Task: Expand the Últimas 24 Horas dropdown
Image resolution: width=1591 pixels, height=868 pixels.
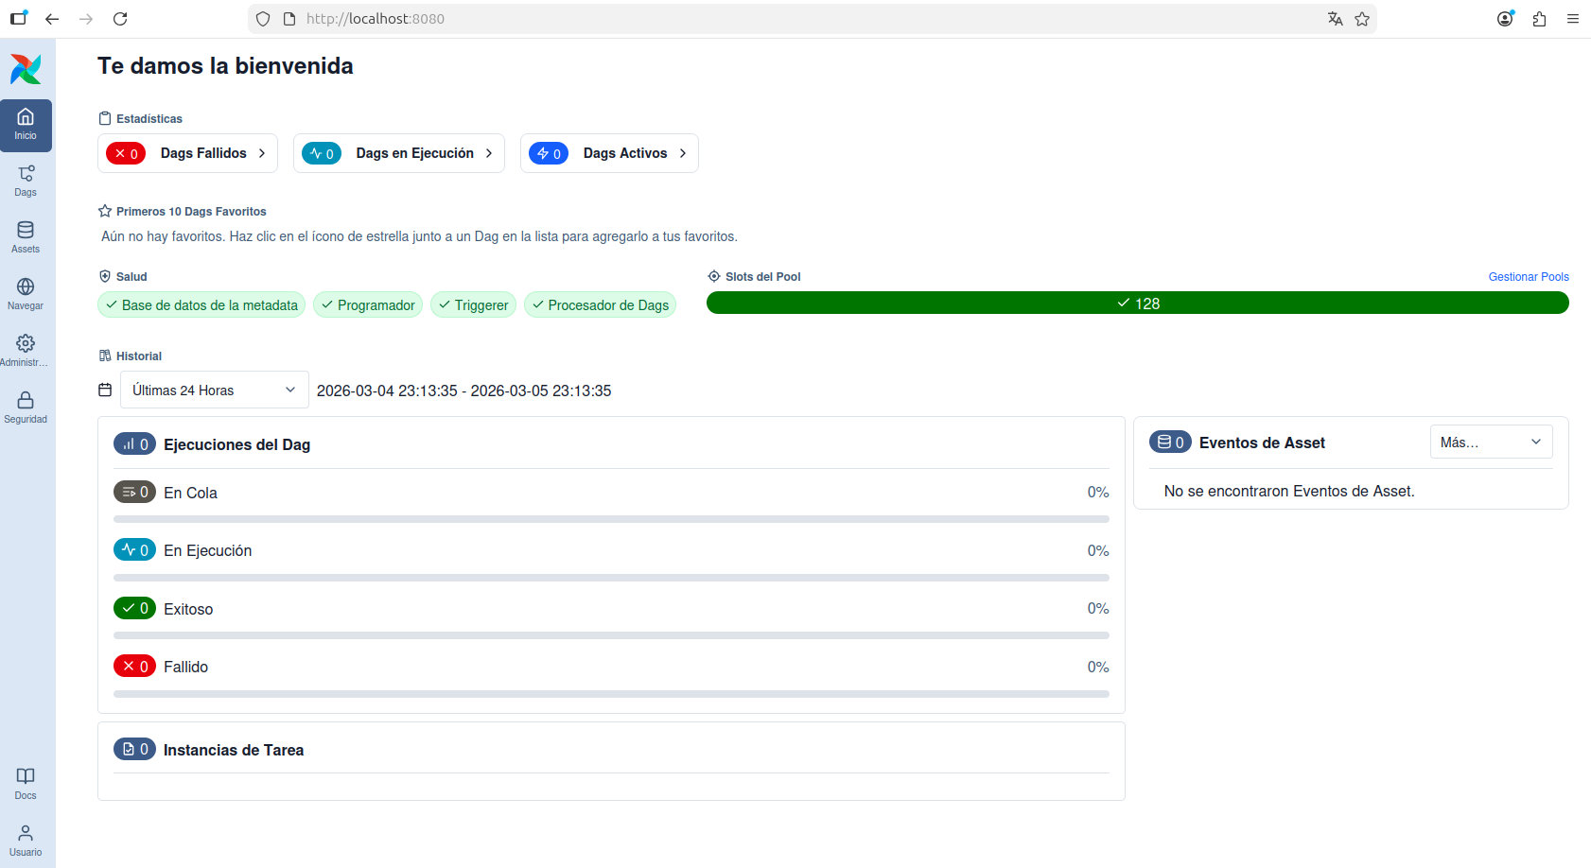Action: point(214,391)
